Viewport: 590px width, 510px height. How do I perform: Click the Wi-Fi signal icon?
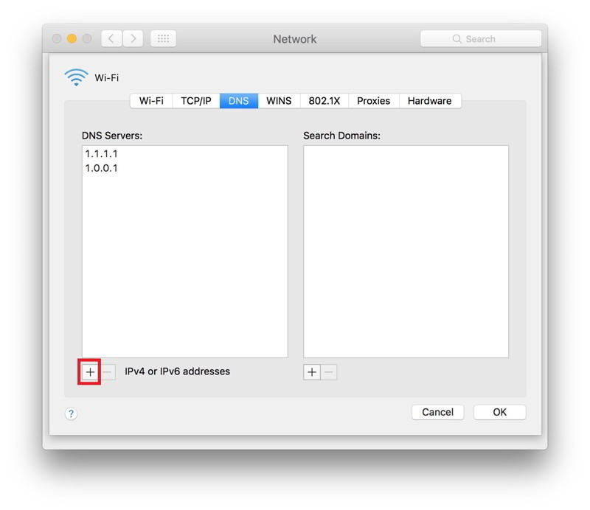76,77
